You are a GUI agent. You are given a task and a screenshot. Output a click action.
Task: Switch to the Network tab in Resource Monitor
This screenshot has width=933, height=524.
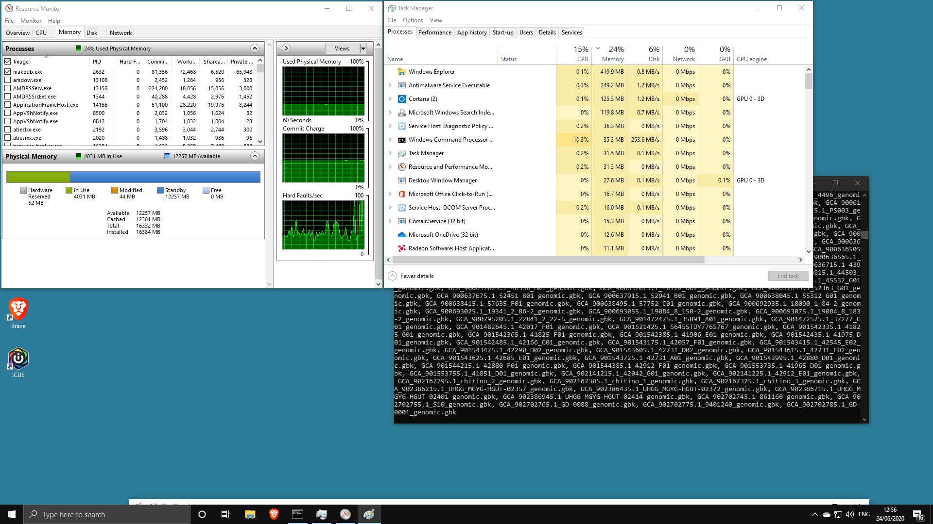(121, 33)
